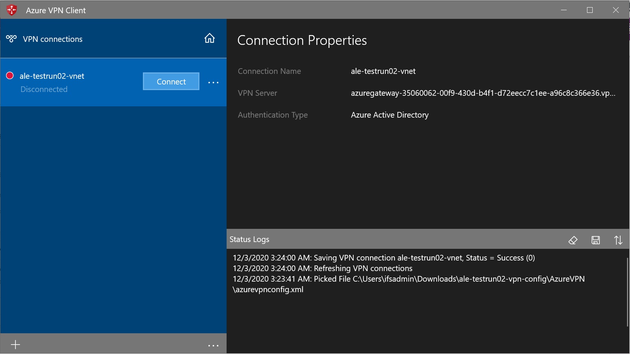The height and width of the screenshot is (354, 630).
Task: Select the Azure Active Directory value
Action: coord(390,115)
